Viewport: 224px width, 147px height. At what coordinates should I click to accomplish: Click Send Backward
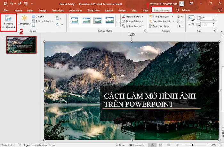pos(160,21)
